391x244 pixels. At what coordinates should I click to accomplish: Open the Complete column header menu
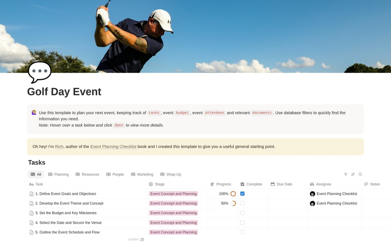(x=253, y=184)
